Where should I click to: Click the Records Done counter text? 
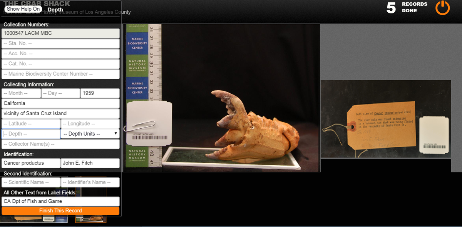pos(415,7)
